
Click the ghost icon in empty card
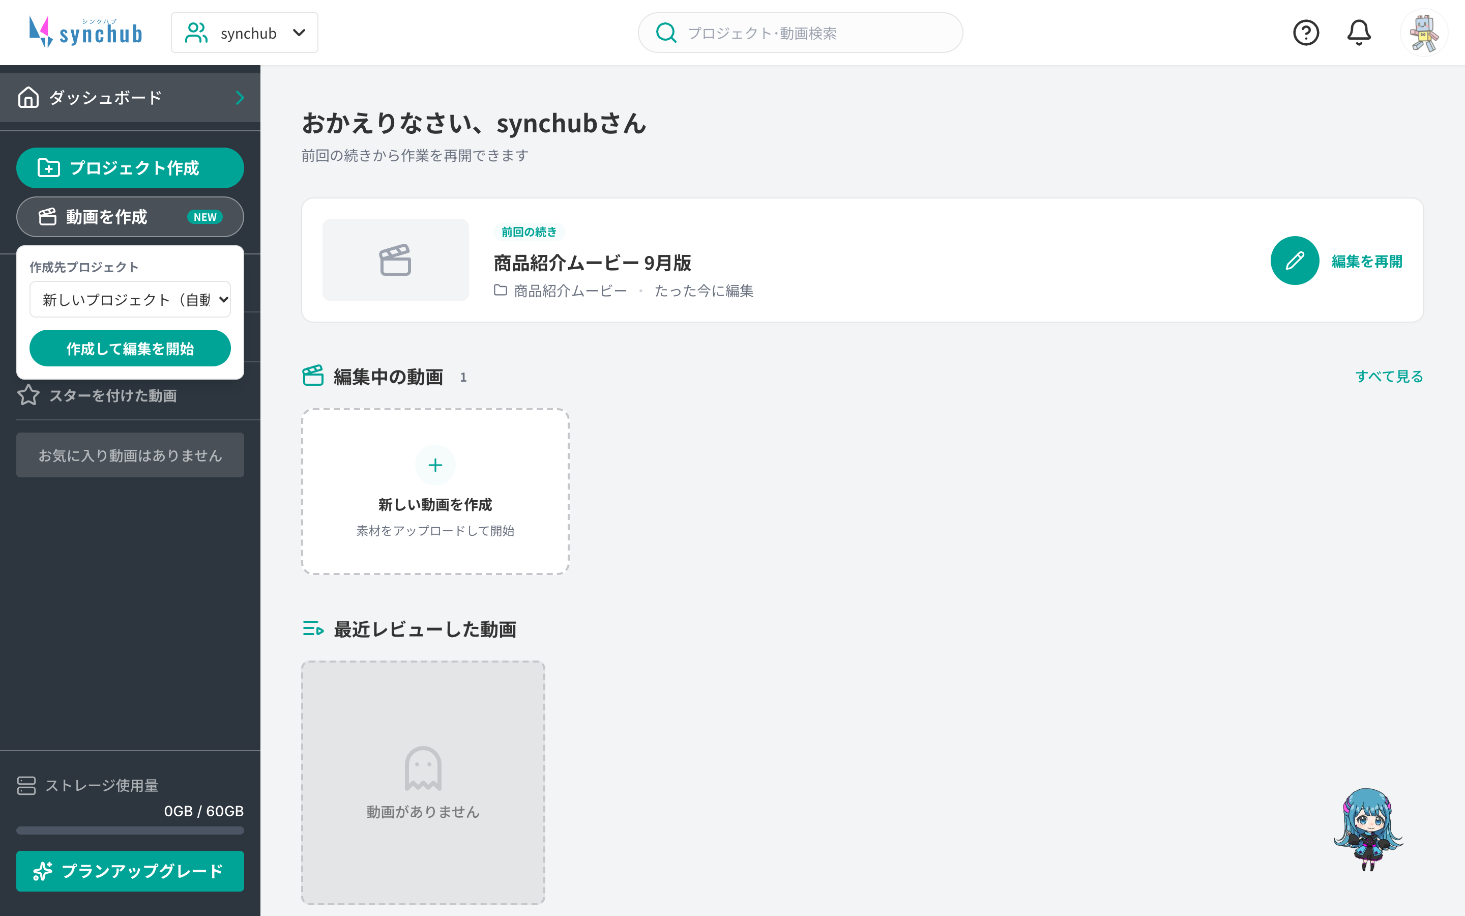[x=423, y=768]
